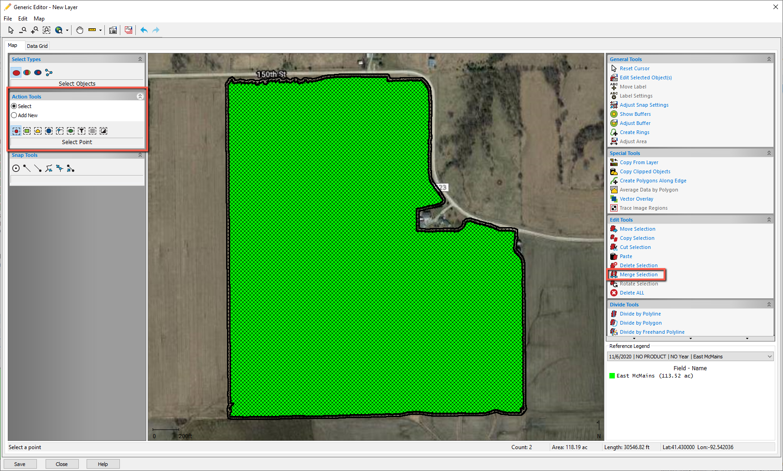Viewport: 783px width, 471px height.
Task: Click the zoom out magnifier icon
Action: point(22,30)
